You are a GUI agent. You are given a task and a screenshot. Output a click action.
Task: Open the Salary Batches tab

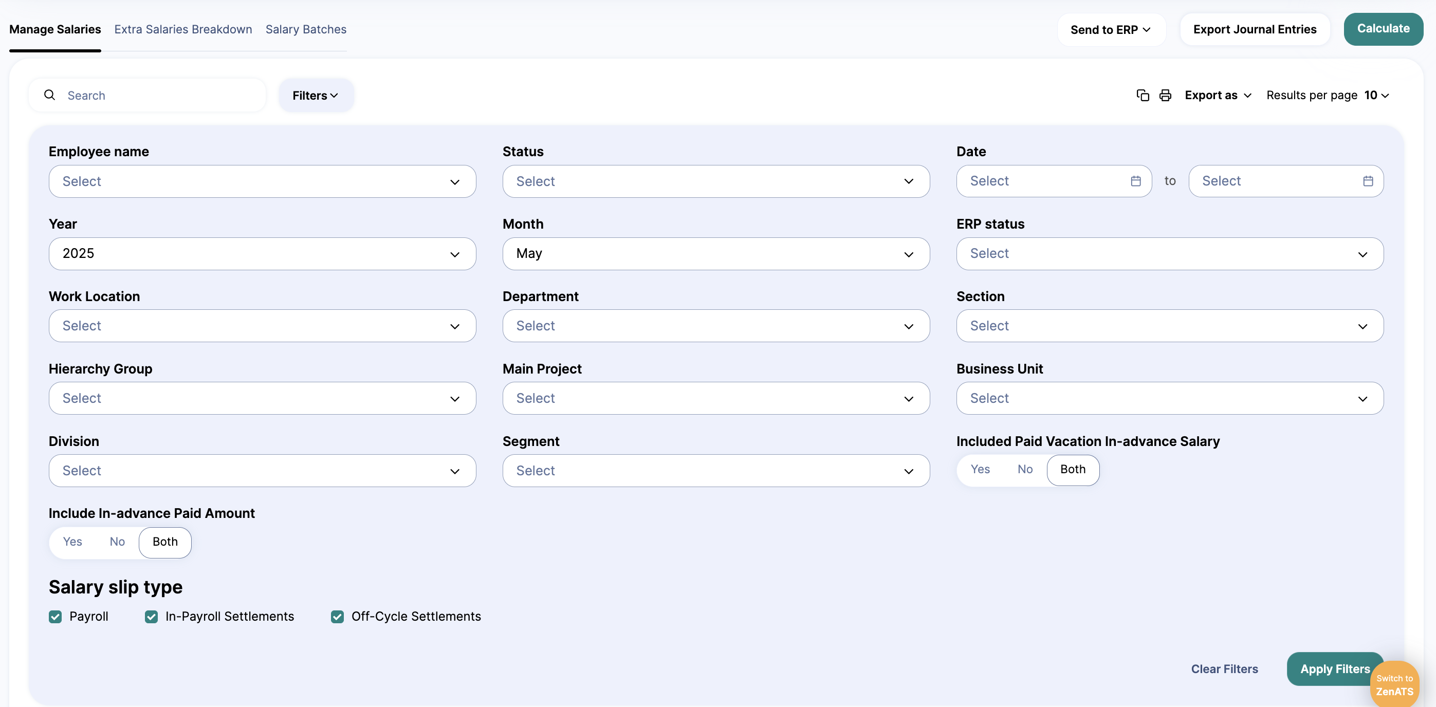[305, 29]
